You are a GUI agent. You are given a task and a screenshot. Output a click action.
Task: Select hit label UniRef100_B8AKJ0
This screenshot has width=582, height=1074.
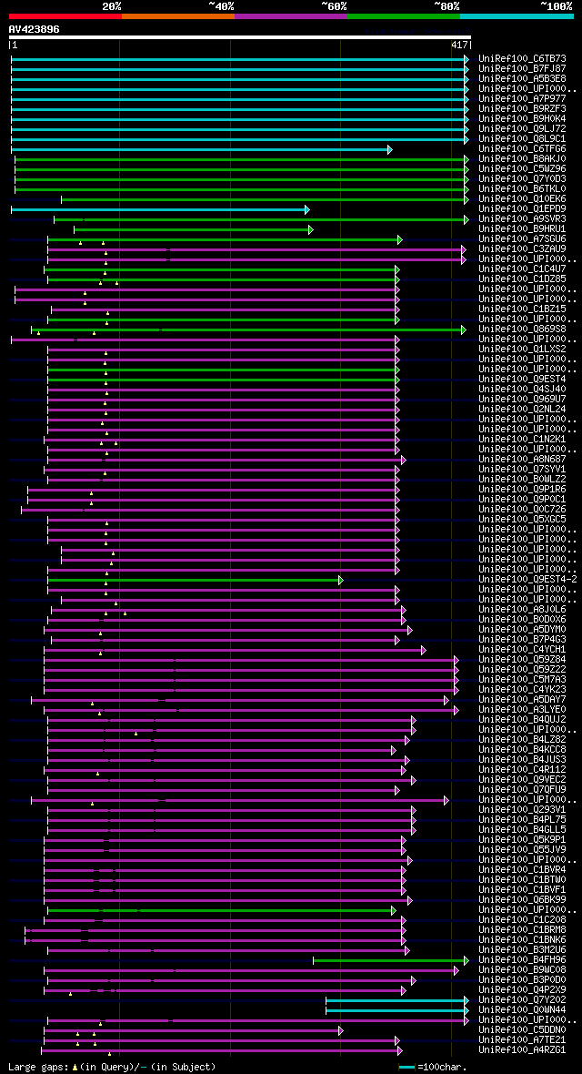coord(522,159)
